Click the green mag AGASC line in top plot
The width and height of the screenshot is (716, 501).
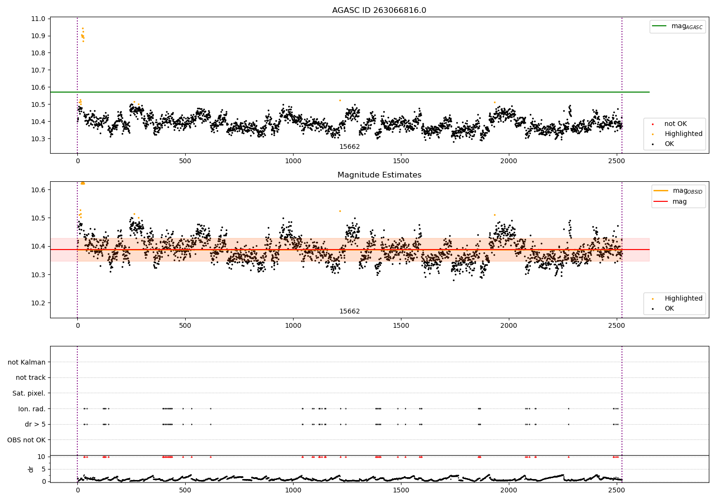tap(349, 92)
